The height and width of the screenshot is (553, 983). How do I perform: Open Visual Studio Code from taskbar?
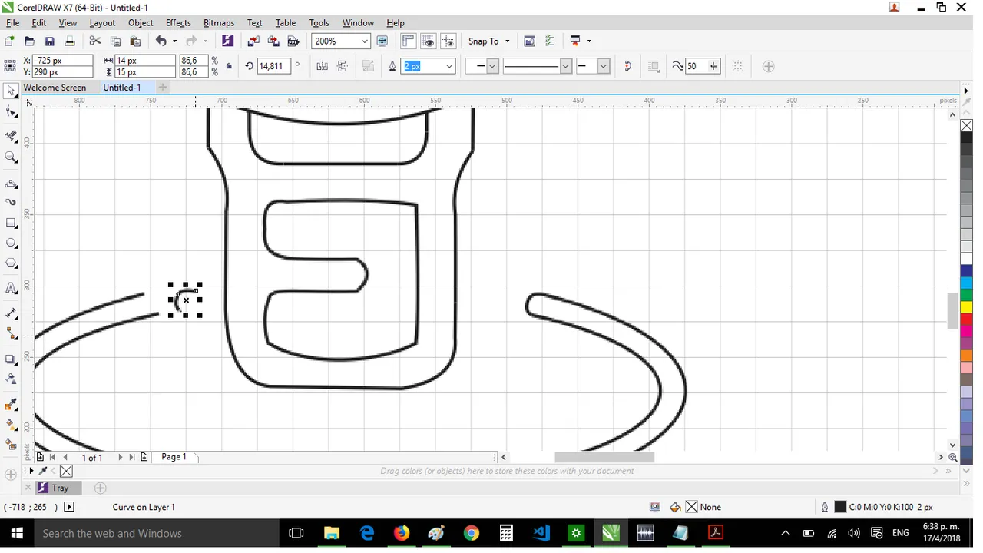(x=541, y=533)
